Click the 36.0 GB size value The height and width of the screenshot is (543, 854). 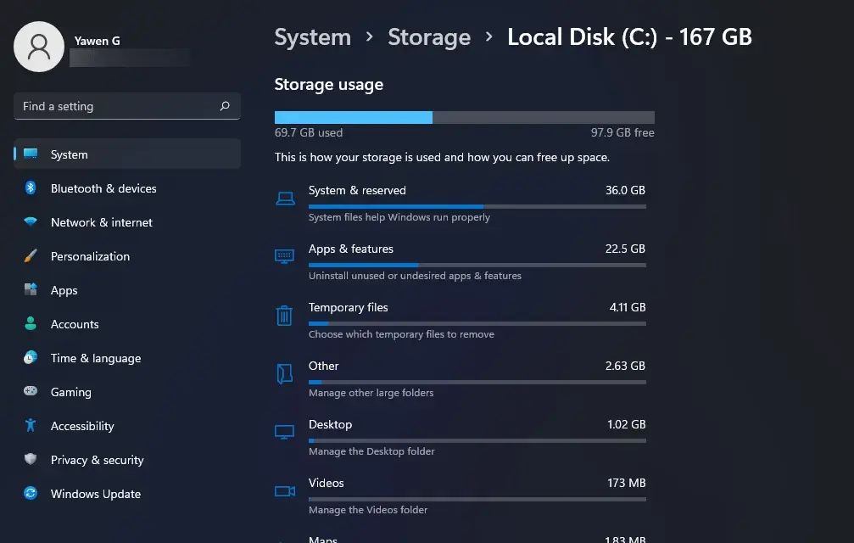pos(625,190)
